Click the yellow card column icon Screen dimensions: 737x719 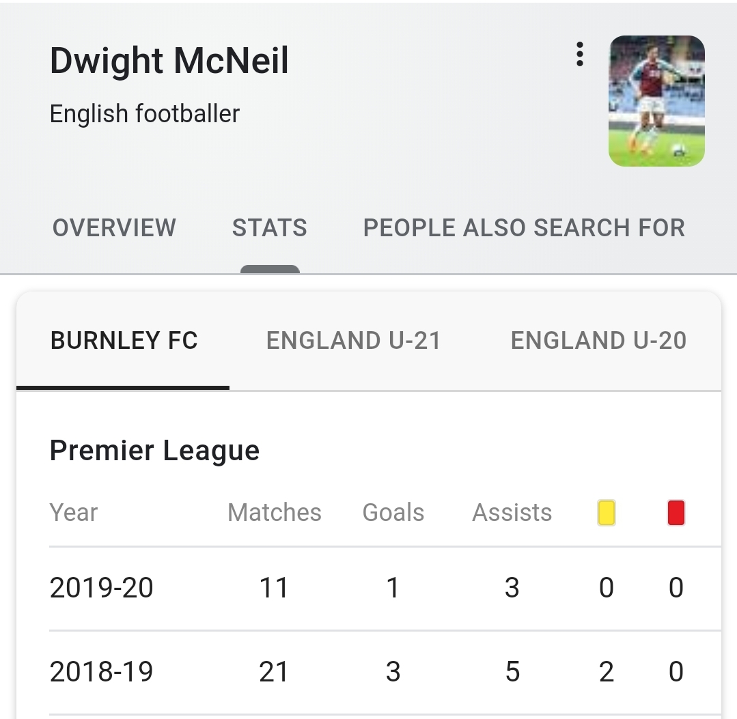coord(607,512)
